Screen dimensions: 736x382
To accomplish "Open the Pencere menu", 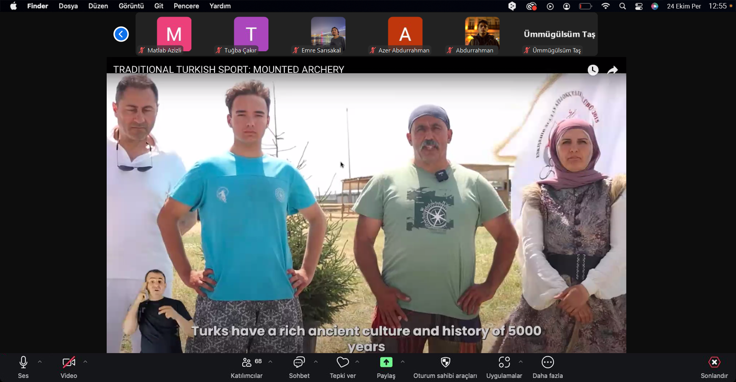I will coord(186,6).
